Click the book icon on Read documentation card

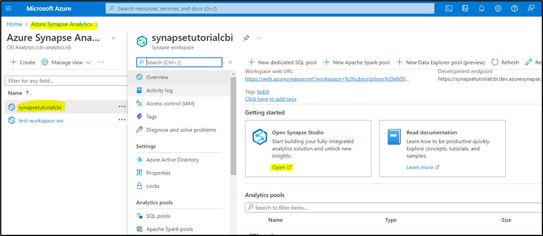coord(394,136)
